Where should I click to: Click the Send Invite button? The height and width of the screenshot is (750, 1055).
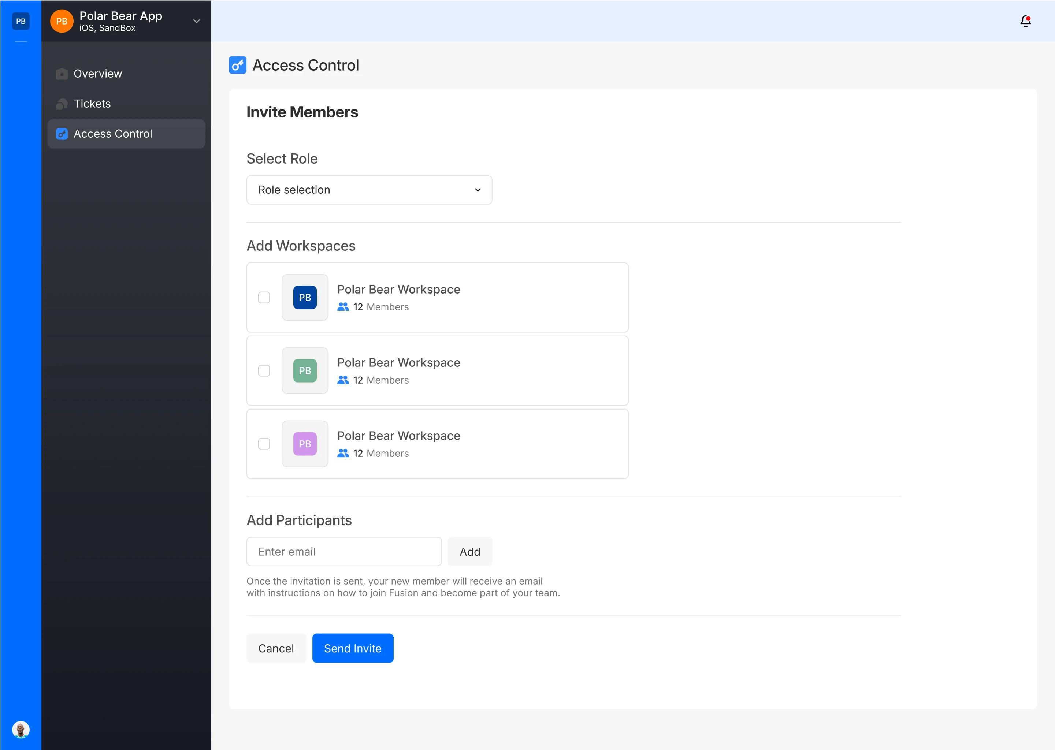352,648
